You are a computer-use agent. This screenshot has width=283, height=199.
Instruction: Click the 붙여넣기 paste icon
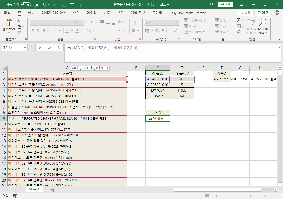pyautogui.click(x=9, y=23)
